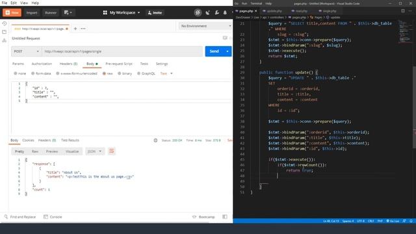Open the Text body format dropdown
Screen dimensions: 416x234
click(x=166, y=73)
